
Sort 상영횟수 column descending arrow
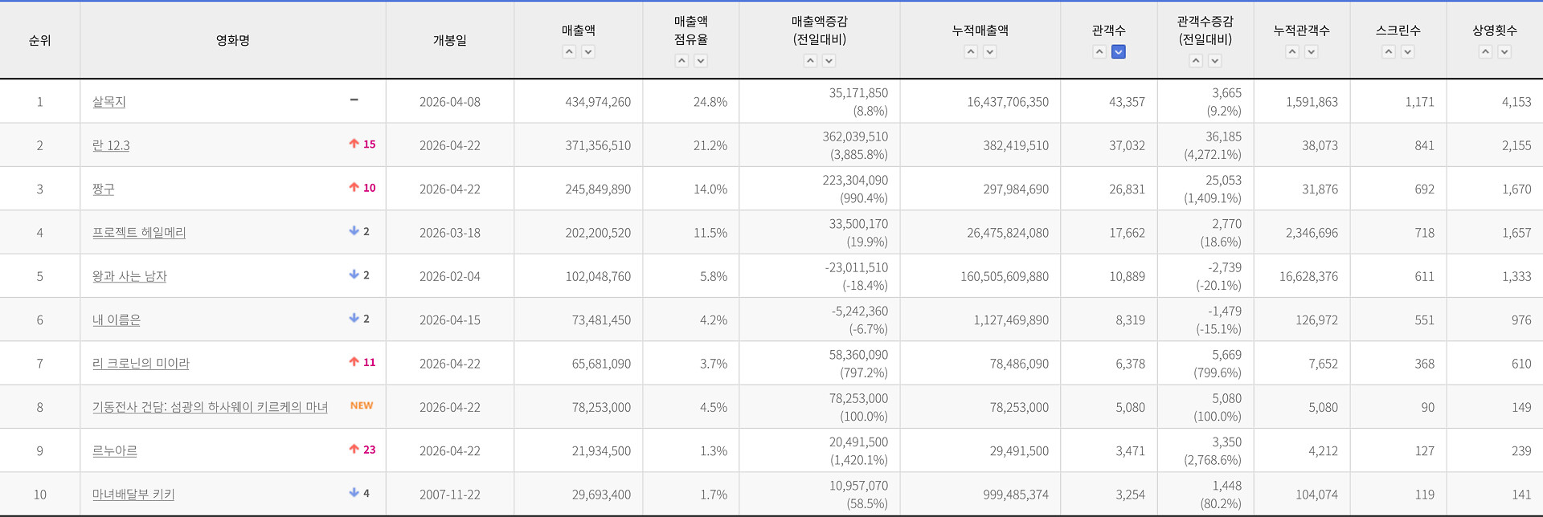[1504, 51]
